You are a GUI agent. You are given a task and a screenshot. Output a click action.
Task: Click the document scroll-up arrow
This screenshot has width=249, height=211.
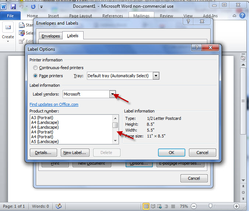coord(243,65)
